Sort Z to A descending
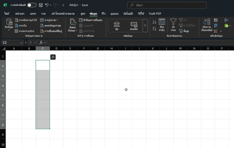The height and width of the screenshot is (148, 234). click(x=154, y=29)
